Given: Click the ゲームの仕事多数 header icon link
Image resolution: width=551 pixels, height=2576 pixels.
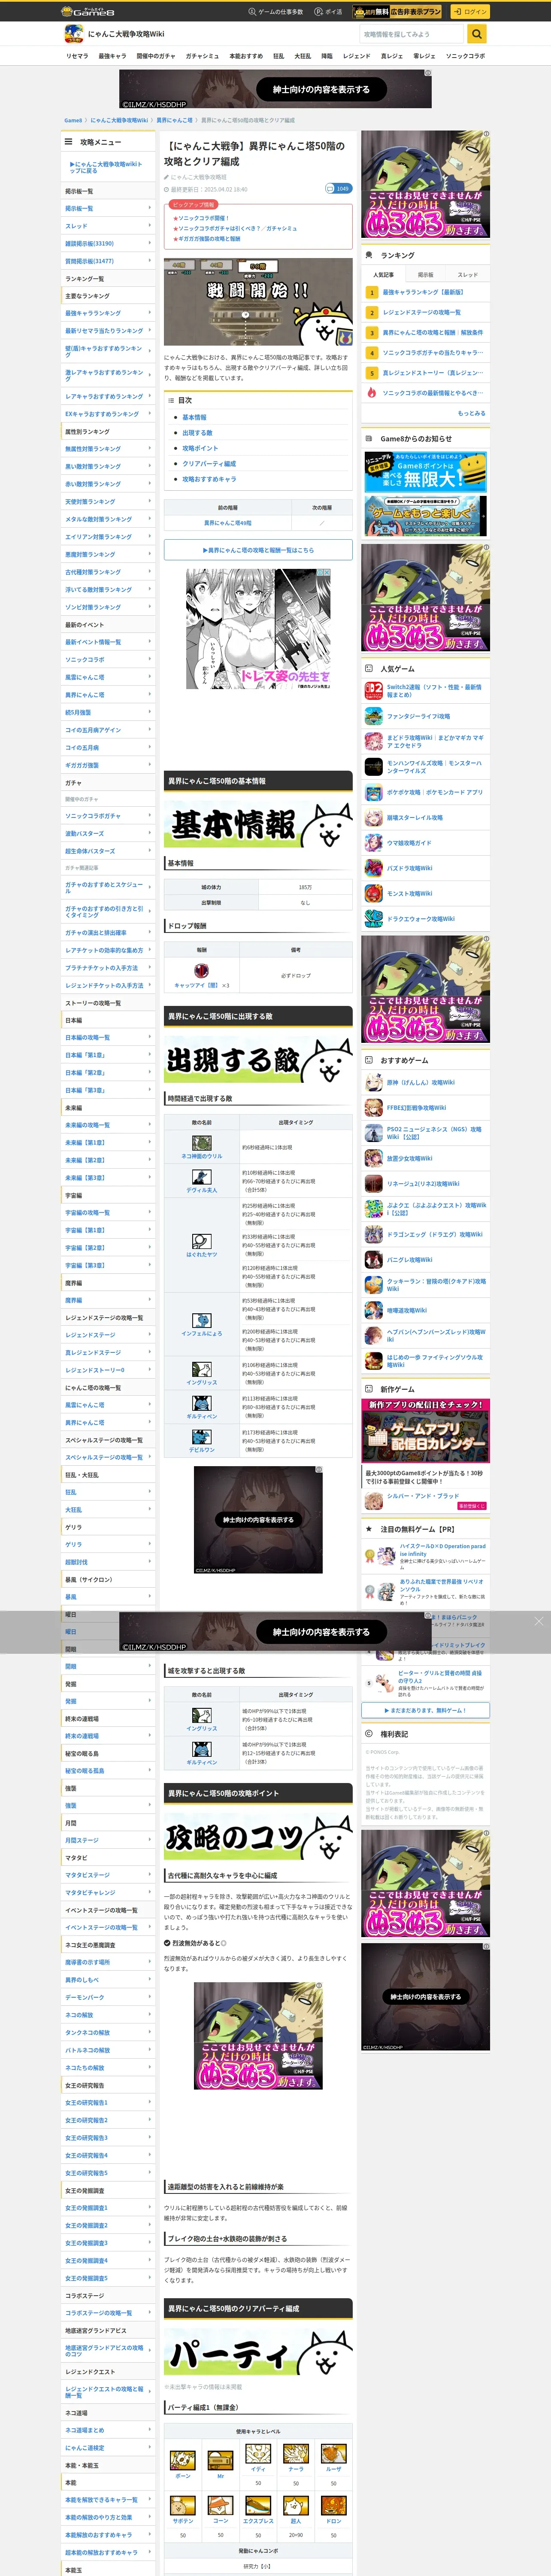Looking at the screenshot, I should pyautogui.click(x=275, y=12).
